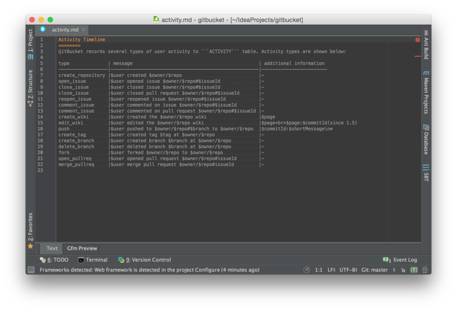Open the SBT side panel
Screen dimensions: 457x311
426,173
